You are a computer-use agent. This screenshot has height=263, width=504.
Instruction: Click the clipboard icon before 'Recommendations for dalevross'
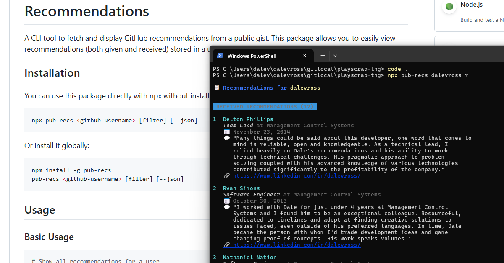(217, 88)
